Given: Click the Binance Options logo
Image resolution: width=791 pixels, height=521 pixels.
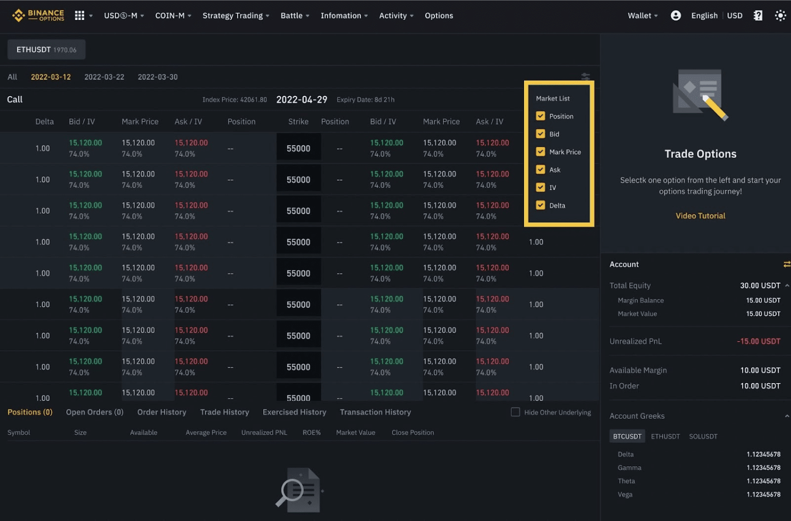Looking at the screenshot, I should click(x=38, y=16).
